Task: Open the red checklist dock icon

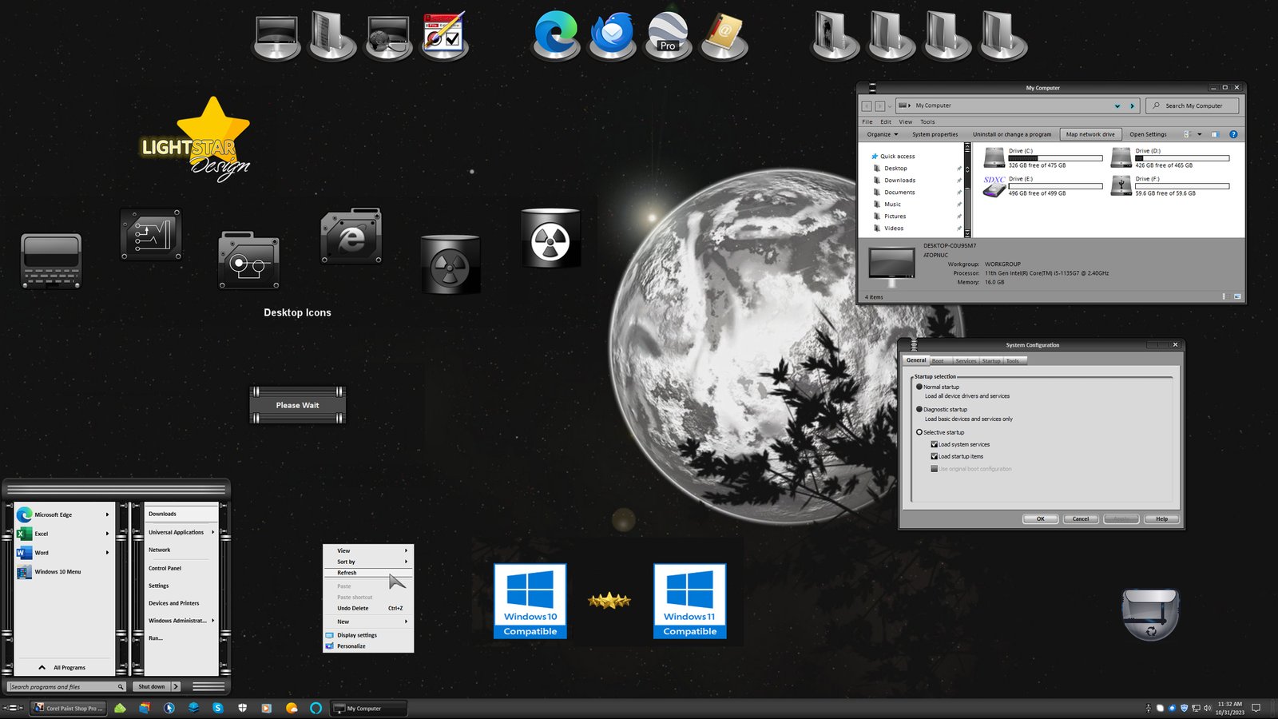Action: point(443,34)
